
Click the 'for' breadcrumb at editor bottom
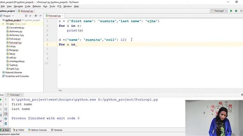[x=60, y=90]
